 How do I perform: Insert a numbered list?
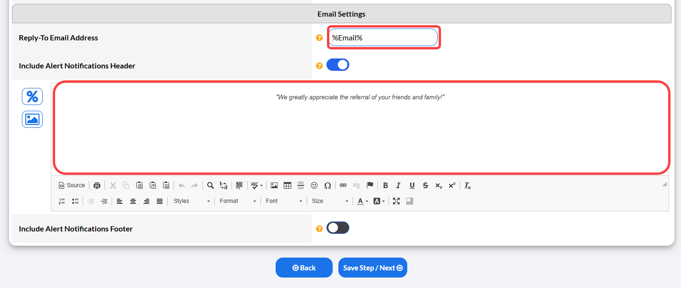click(62, 201)
